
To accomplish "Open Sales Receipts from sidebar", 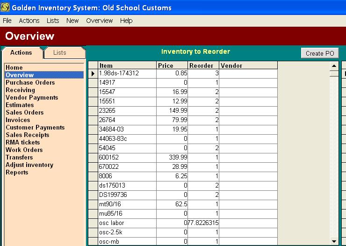I will point(44,135).
